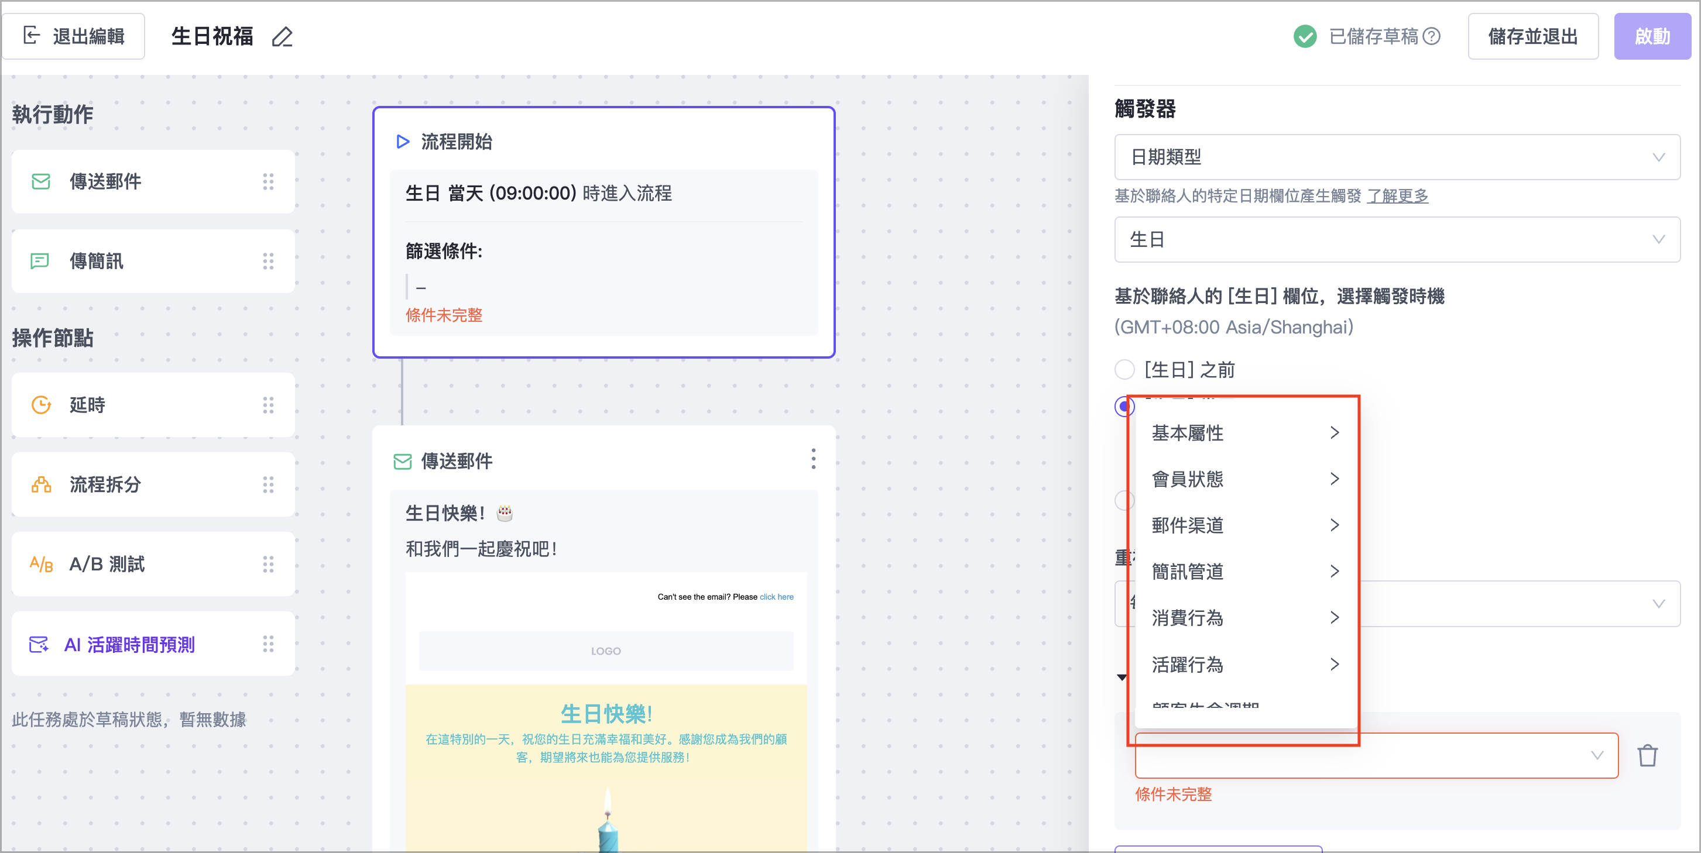
Task: Click the 流程拆分 split icon
Action: coord(41,484)
